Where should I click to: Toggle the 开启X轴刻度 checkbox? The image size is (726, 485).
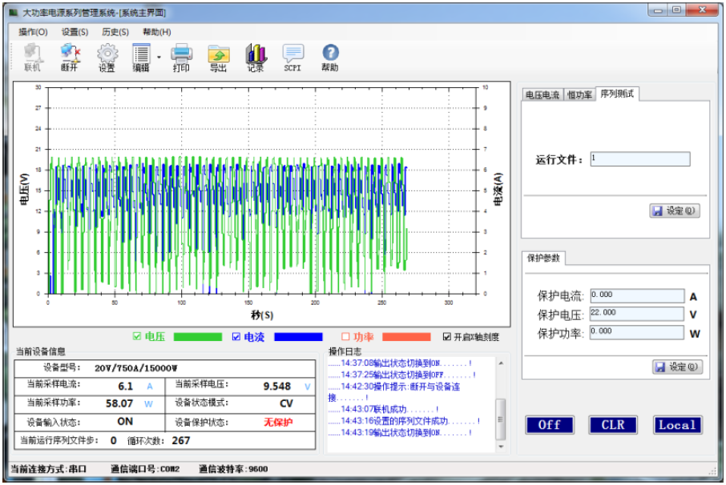click(x=446, y=336)
